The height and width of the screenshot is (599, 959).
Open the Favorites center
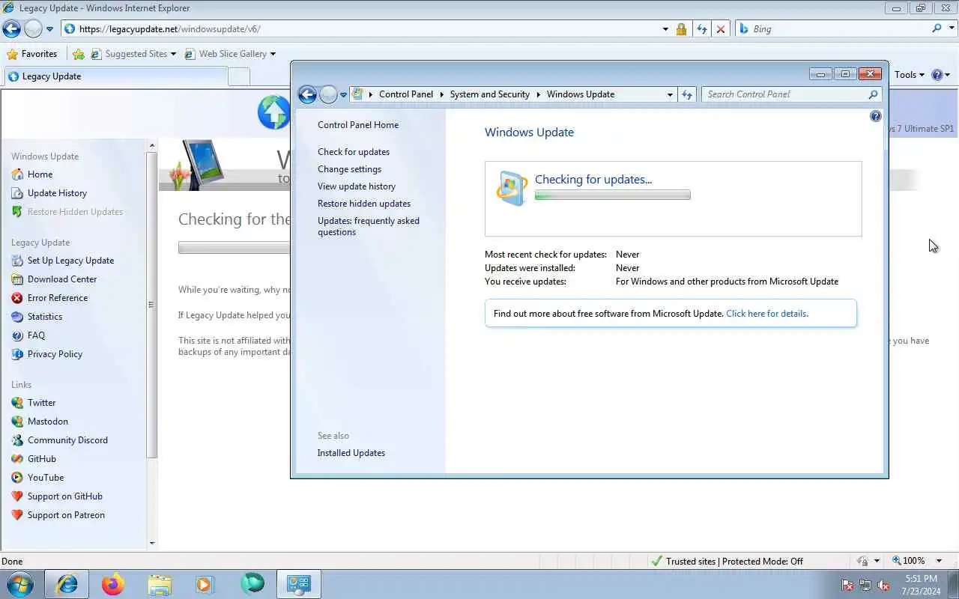[x=32, y=54]
